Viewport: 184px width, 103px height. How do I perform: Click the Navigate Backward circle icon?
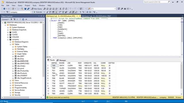click(4, 9)
